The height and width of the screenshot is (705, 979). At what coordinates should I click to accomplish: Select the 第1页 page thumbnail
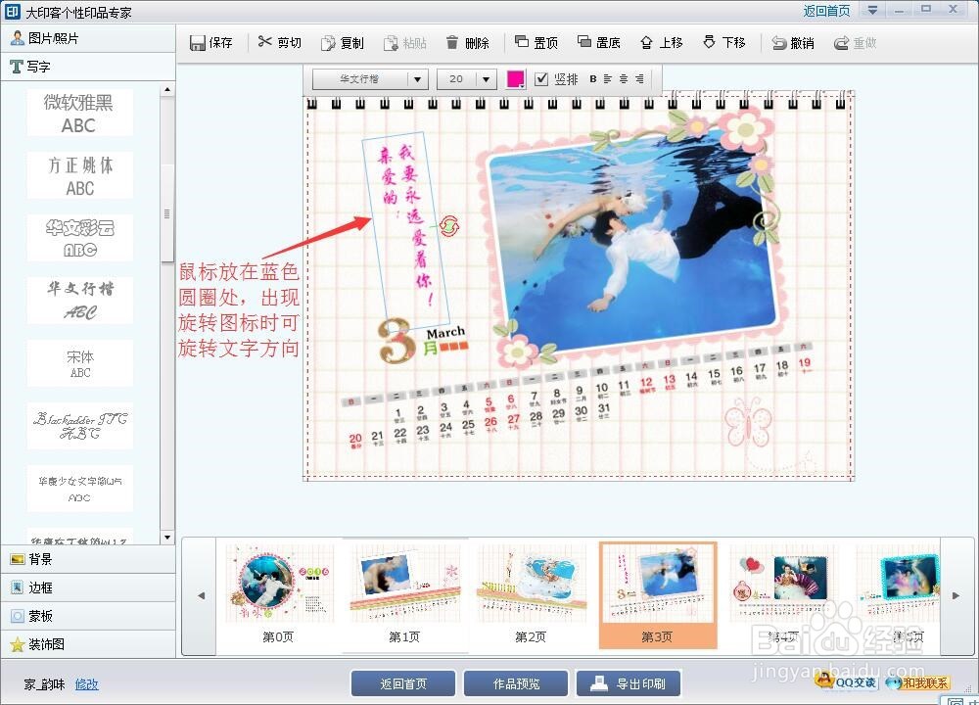pos(403,587)
